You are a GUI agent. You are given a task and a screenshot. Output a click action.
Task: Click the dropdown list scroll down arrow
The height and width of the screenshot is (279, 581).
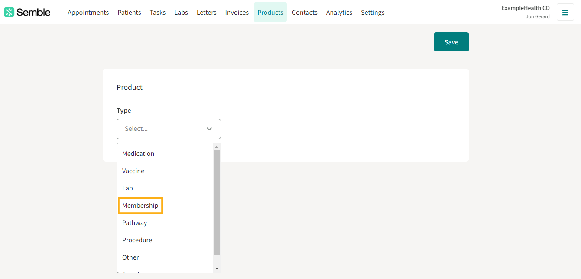[x=217, y=269]
